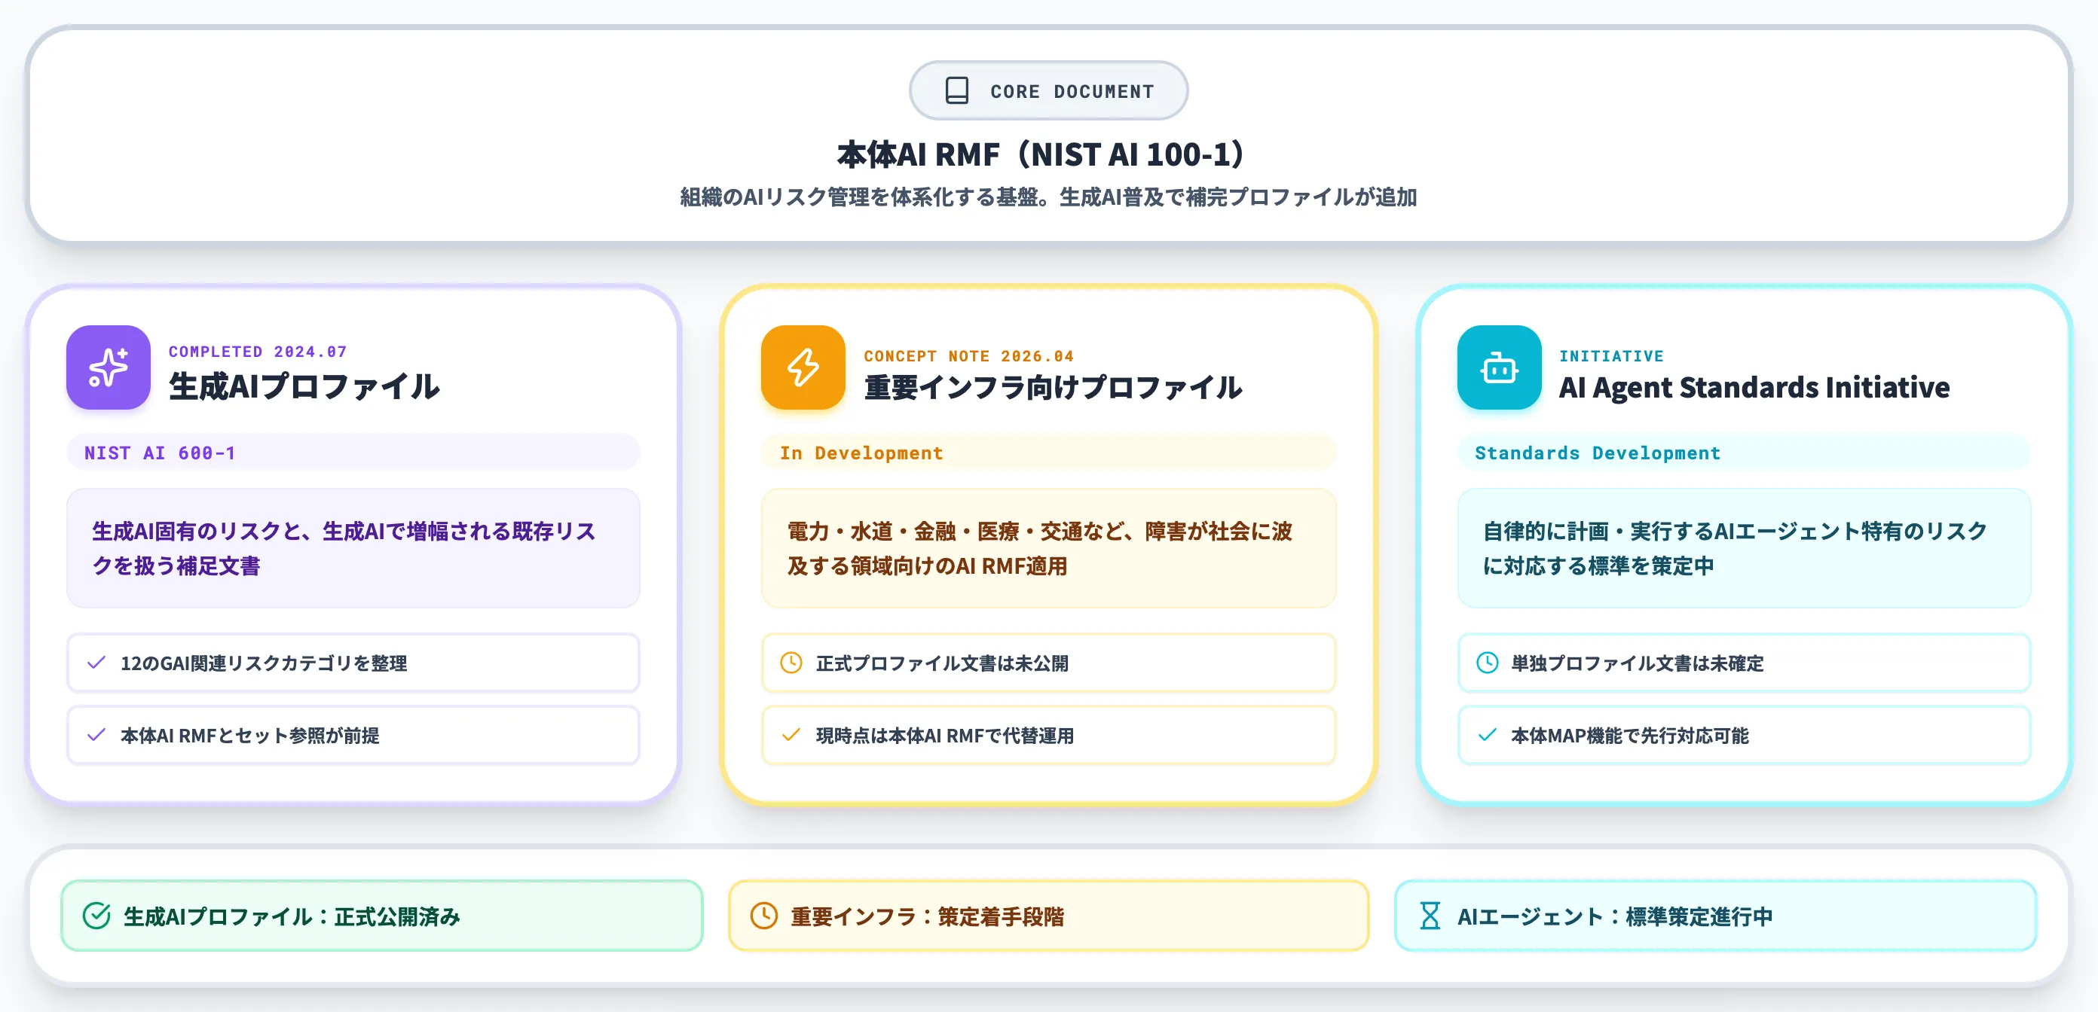
Task: Click the checkmark beside 本体MAP機能で先行対応可能
Action: point(1487,735)
